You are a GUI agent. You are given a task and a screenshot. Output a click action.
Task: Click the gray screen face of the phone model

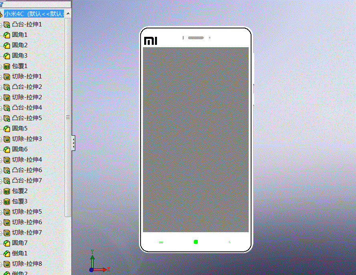coord(196,140)
